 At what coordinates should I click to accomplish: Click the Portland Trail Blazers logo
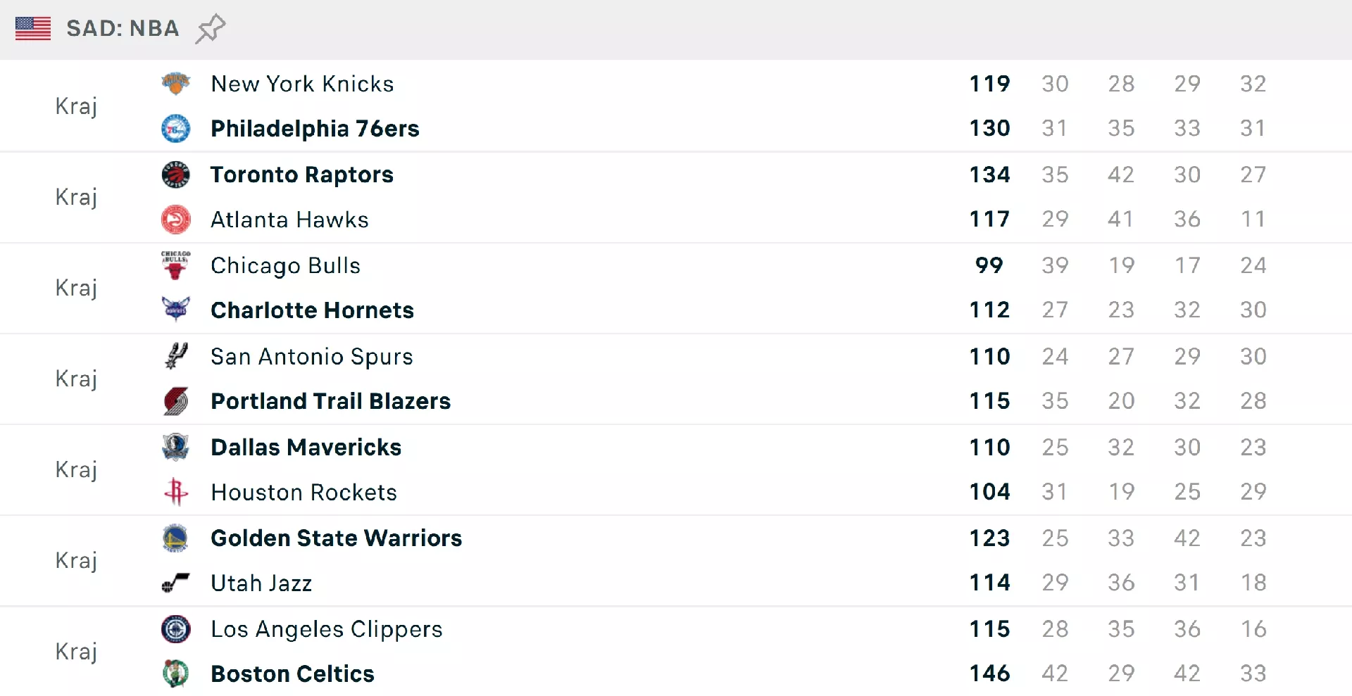[175, 401]
